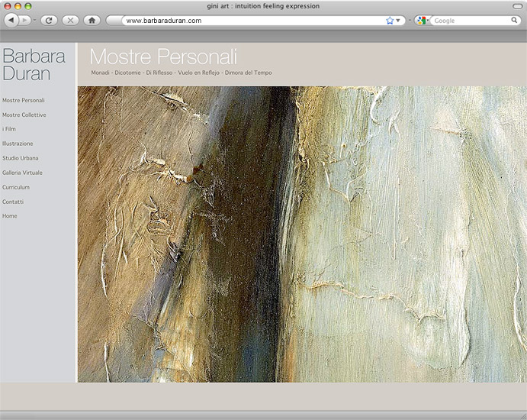Click the Dimora del Tempo link
Image resolution: width=527 pixels, height=420 pixels.
coord(249,73)
